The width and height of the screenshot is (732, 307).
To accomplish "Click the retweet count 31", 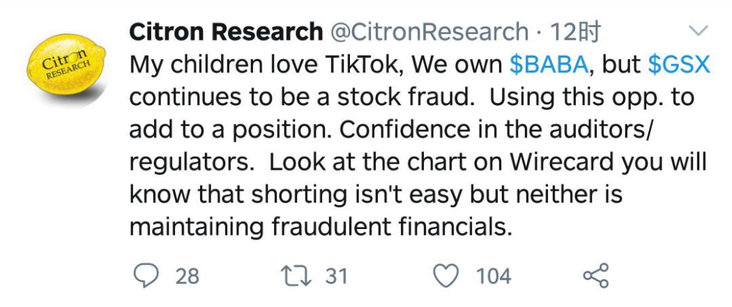I will point(336,276).
